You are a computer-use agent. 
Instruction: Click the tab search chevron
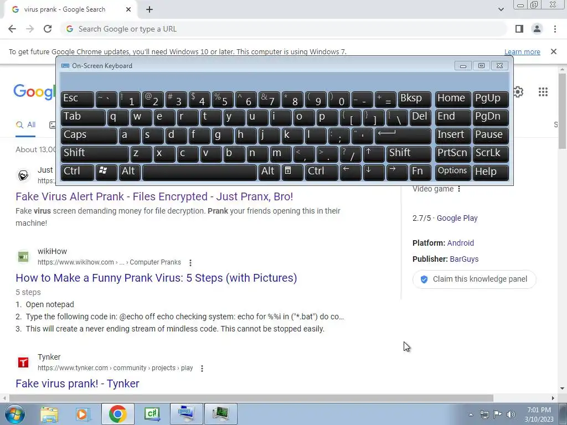click(501, 9)
